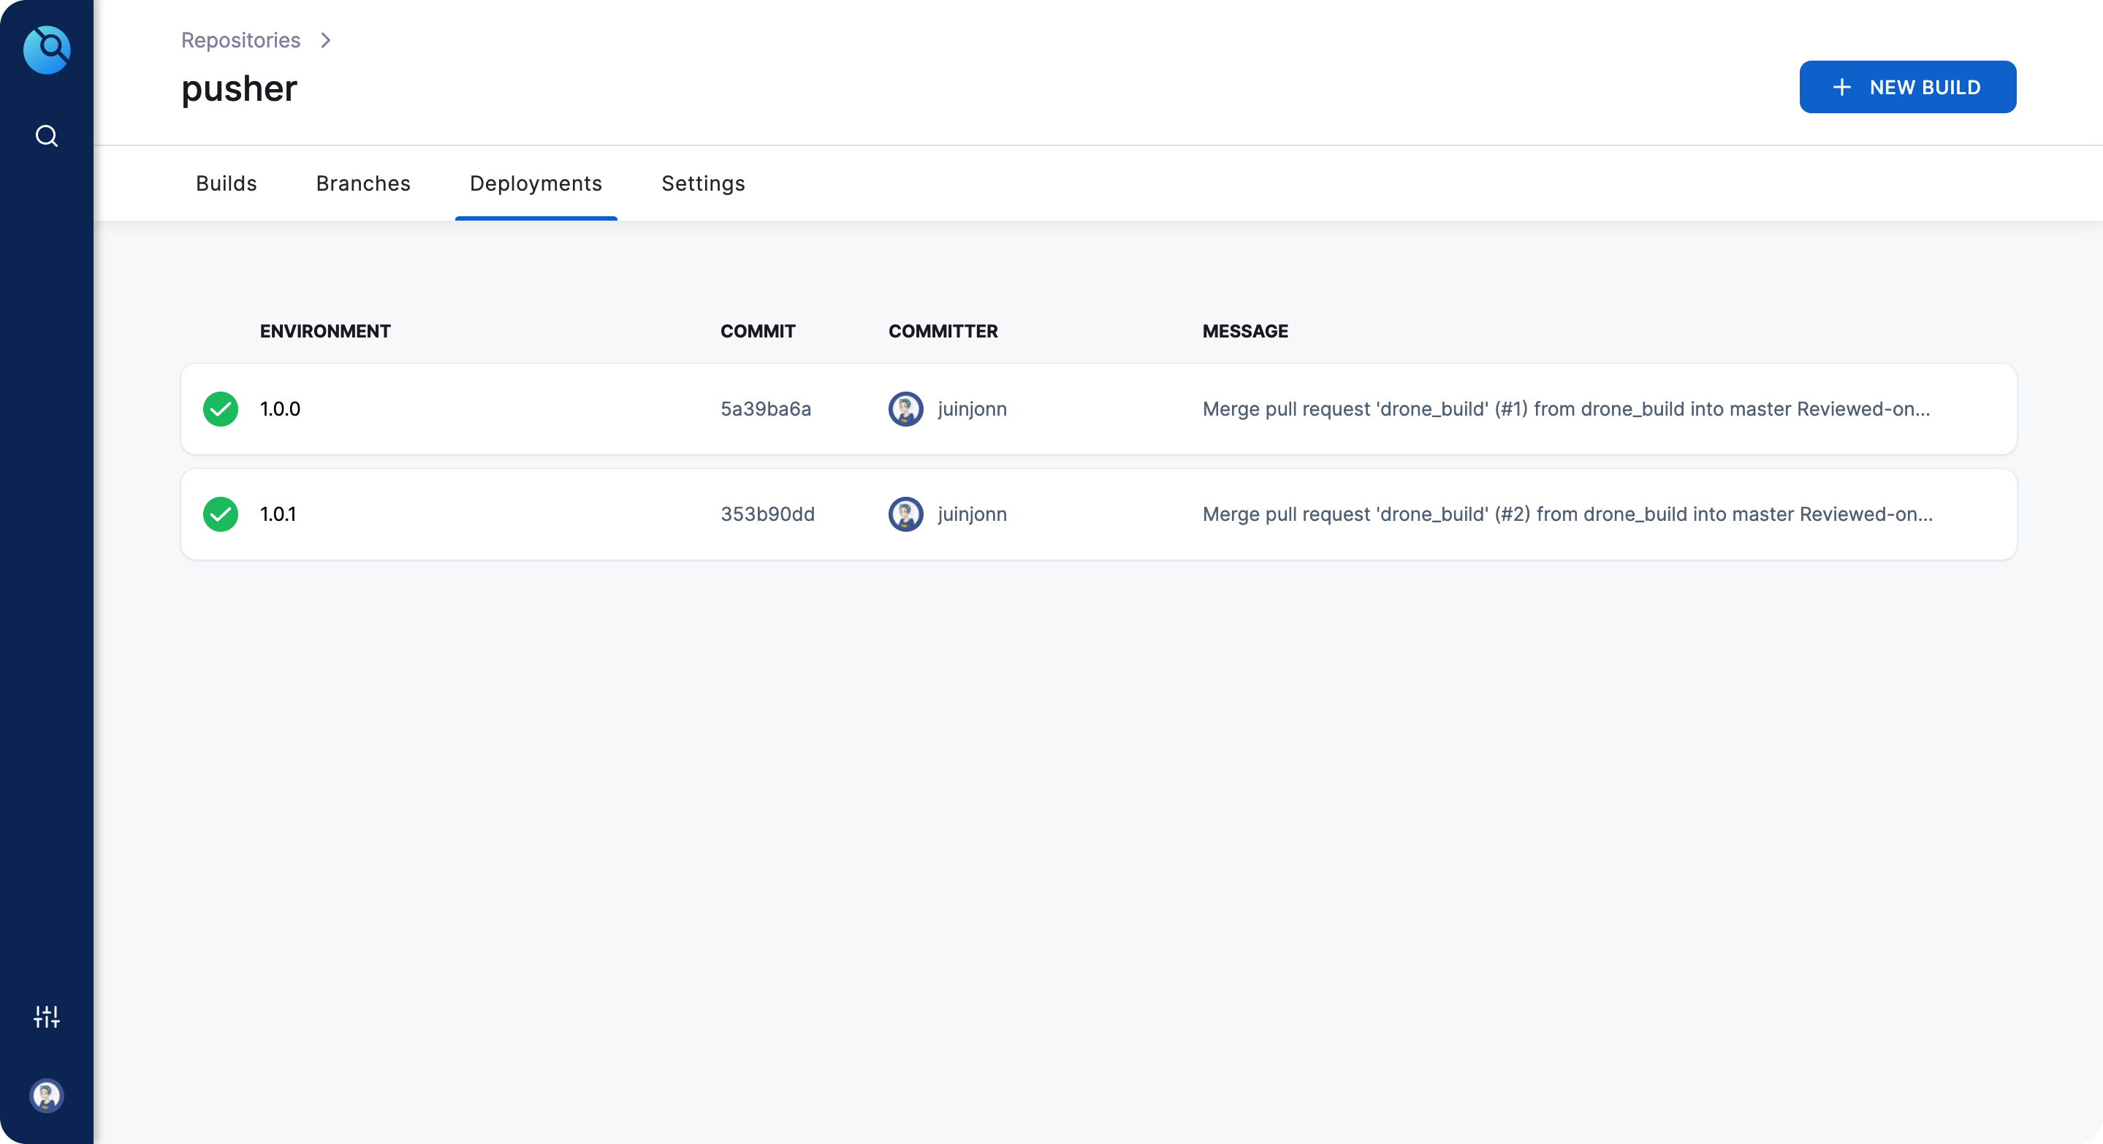Switch to the Builds tab
This screenshot has height=1144, width=2103.
226,183
